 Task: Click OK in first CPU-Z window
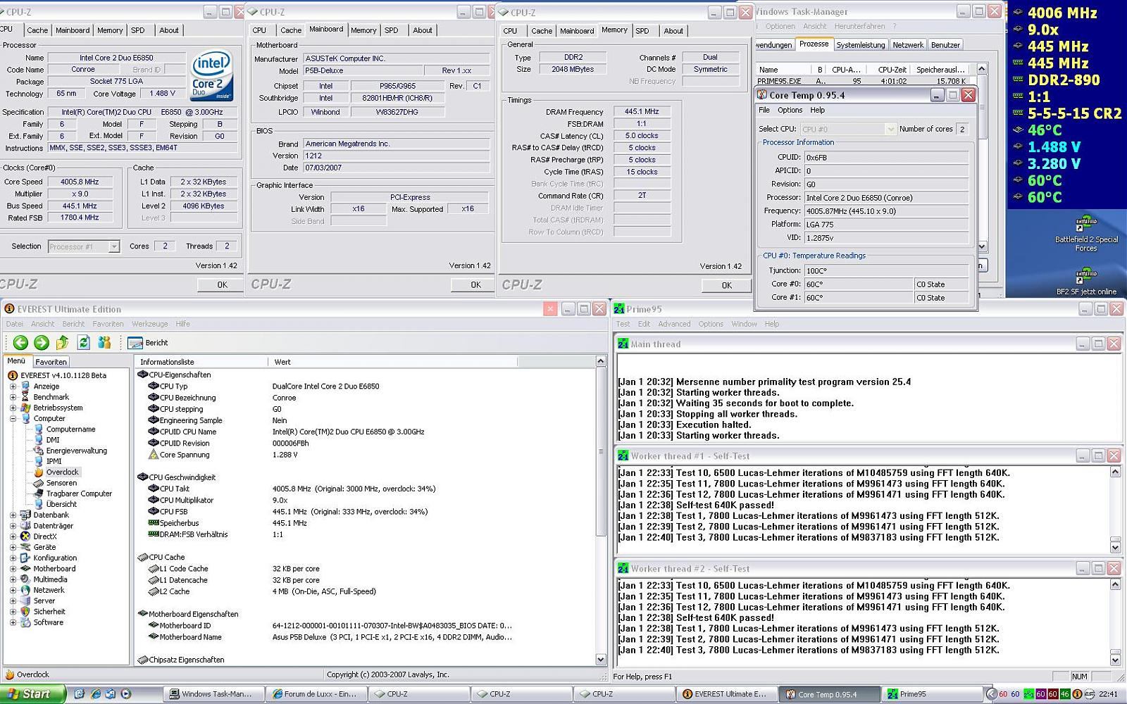coord(222,285)
